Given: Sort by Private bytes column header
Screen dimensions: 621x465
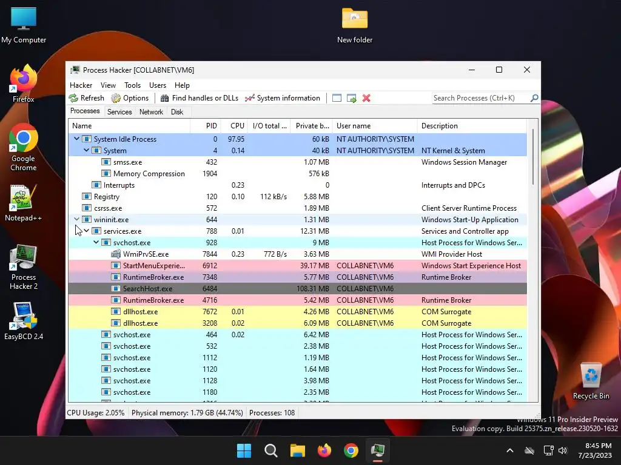Looking at the screenshot, I should point(310,126).
